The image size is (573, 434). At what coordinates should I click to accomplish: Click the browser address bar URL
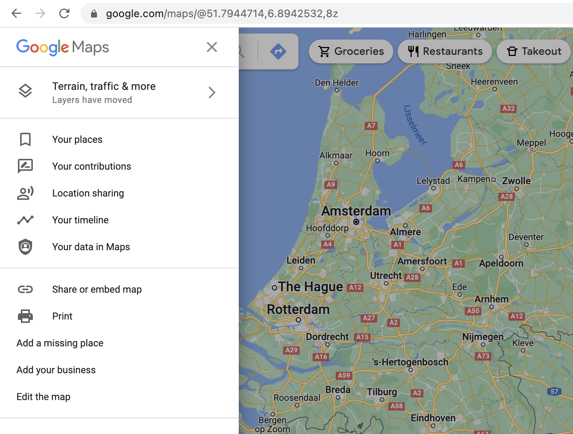(x=222, y=14)
